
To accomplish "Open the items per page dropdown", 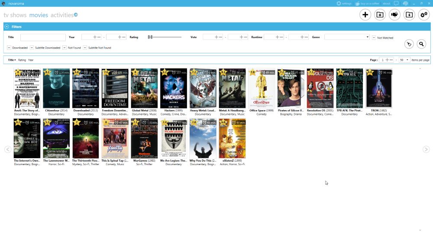I will tap(404, 60).
